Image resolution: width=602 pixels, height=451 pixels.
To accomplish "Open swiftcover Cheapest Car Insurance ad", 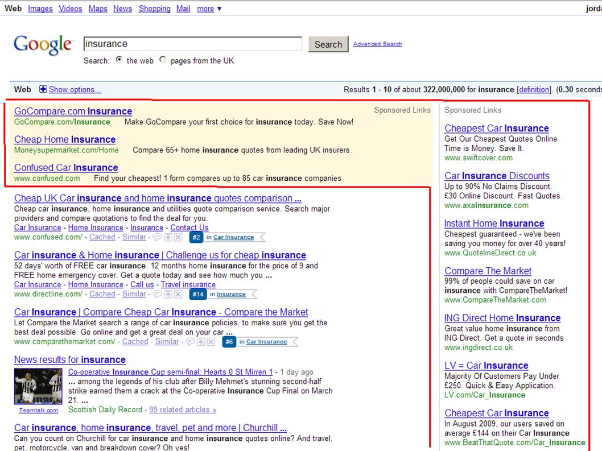I will click(x=496, y=128).
